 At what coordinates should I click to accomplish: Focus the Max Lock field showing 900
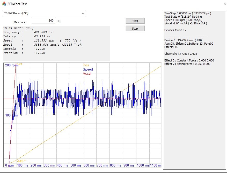pyautogui.click(x=43, y=21)
